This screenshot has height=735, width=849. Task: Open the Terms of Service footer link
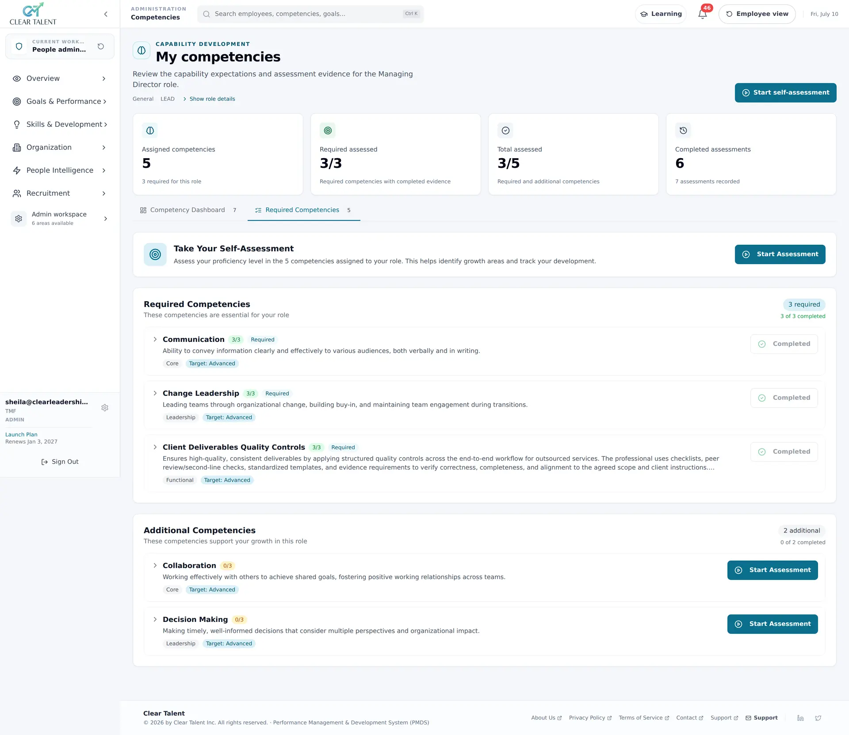point(644,718)
